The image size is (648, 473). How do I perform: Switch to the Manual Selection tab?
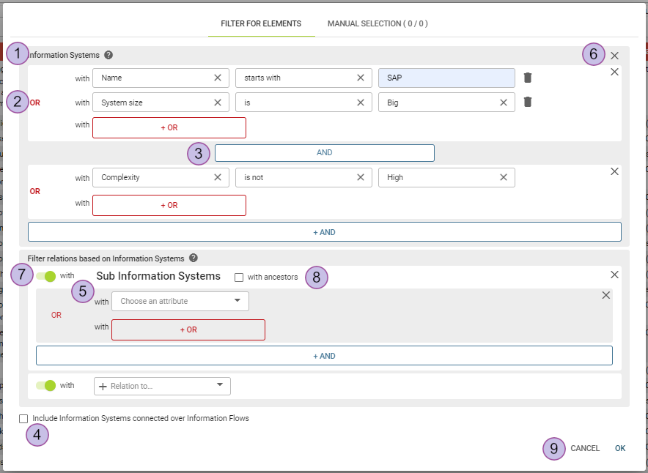coord(378,23)
